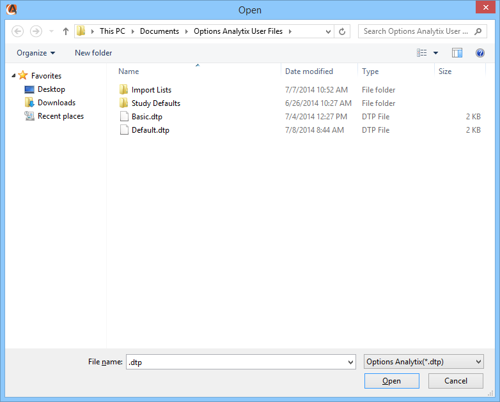Image resolution: width=500 pixels, height=402 pixels.
Task: Click date 7/8/2014 8:44 AM cell
Action: click(315, 130)
